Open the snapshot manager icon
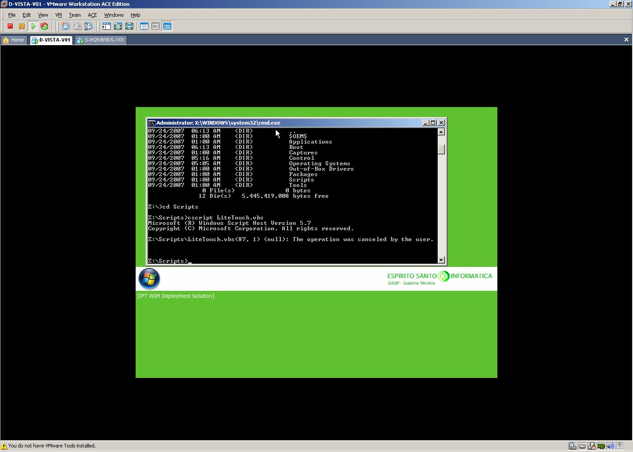 [89, 26]
